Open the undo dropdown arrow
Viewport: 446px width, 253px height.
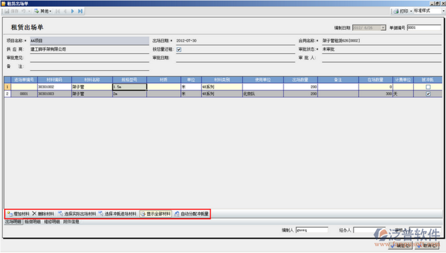point(29,11)
